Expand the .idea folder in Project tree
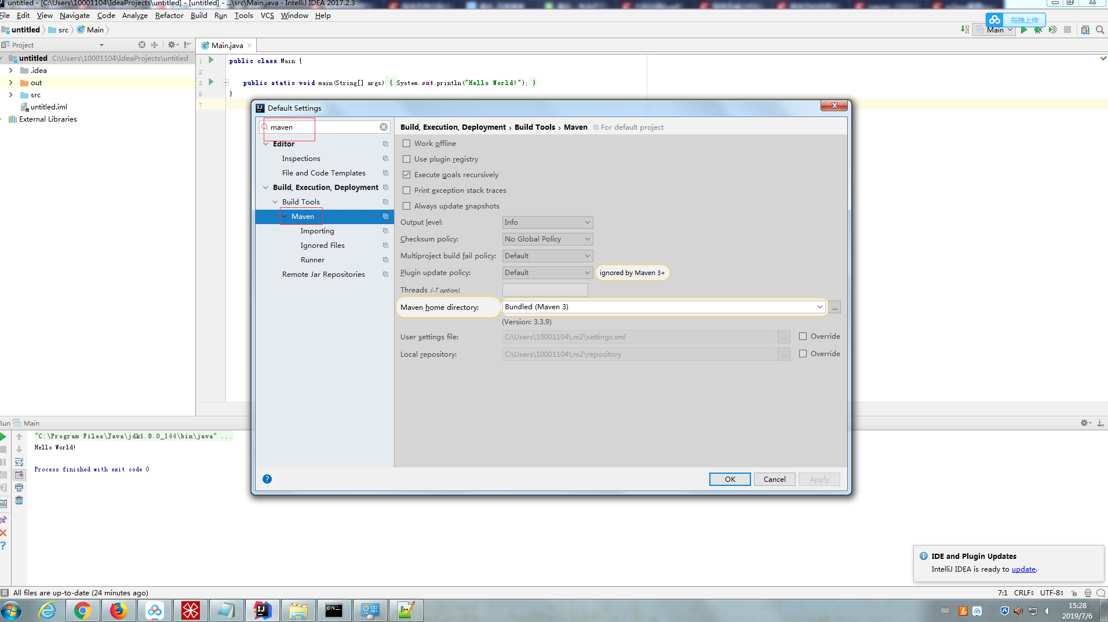This screenshot has height=622, width=1108. (10, 70)
